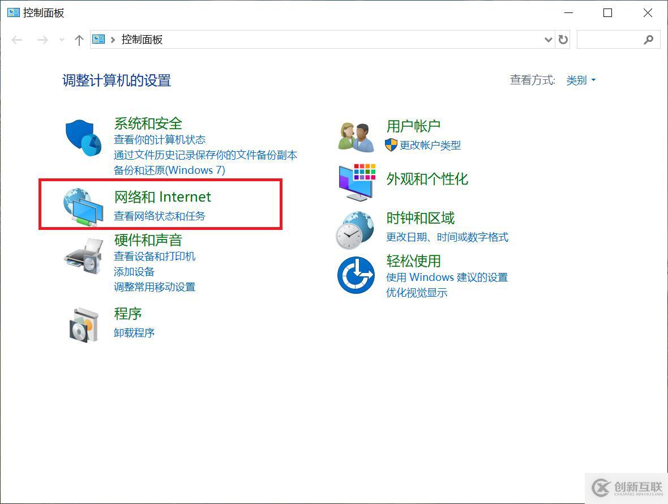
Task: Open Appearance and Personalization monitor icon
Action: tap(357, 182)
